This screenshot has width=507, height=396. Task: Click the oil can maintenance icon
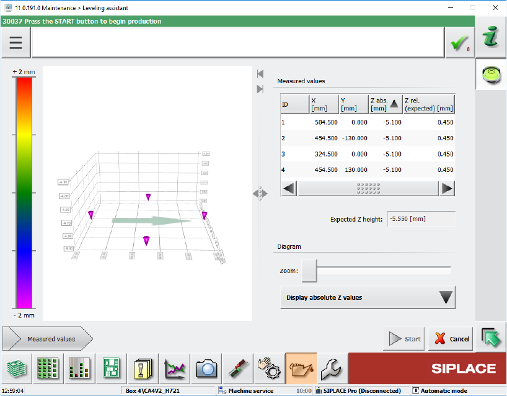click(x=301, y=368)
